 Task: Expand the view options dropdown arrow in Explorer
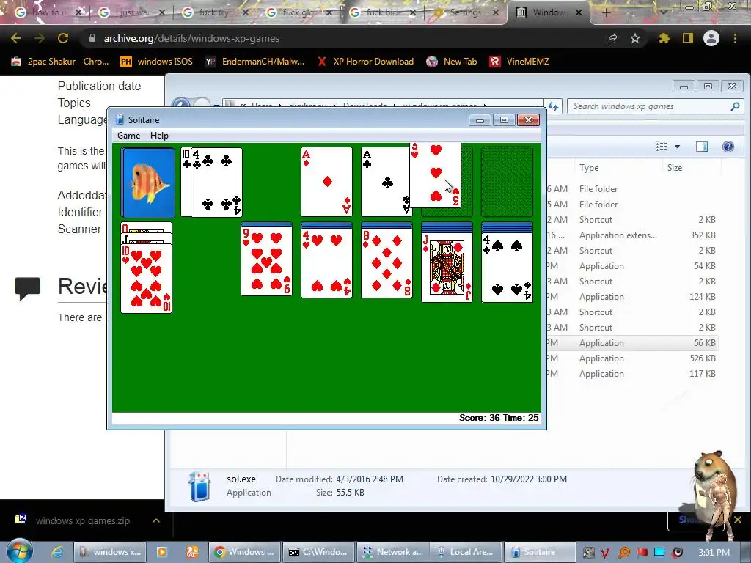coord(677,147)
